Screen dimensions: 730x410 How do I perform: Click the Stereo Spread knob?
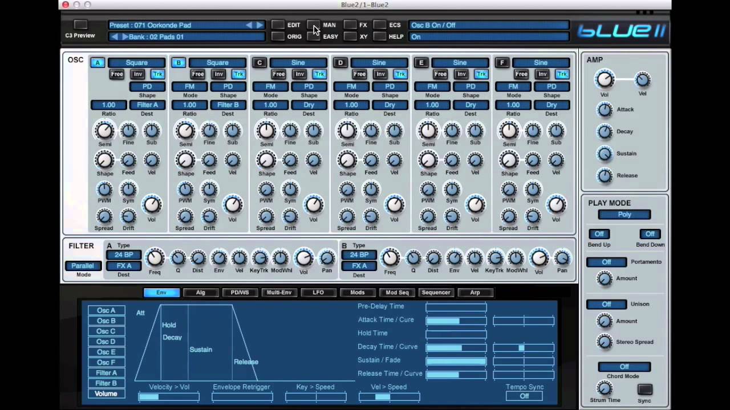(x=605, y=342)
